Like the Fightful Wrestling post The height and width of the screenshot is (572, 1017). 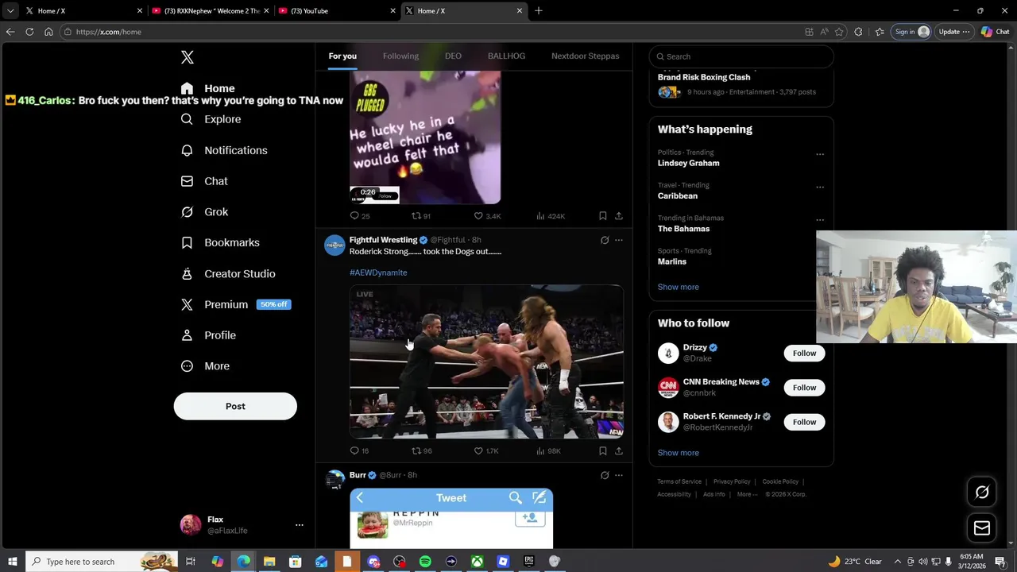pos(486,450)
